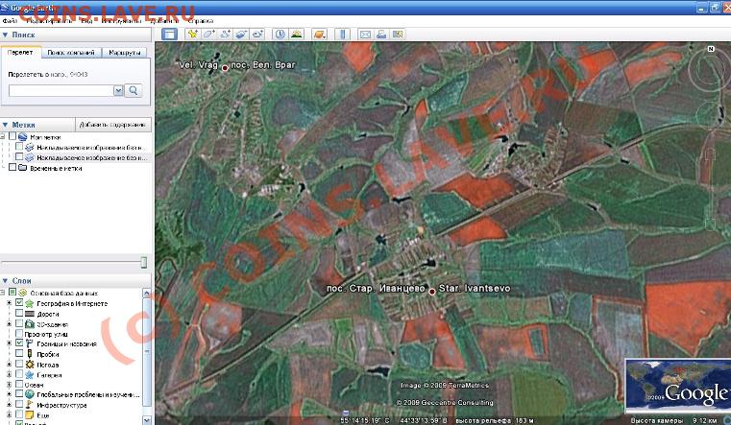Enable the highlighted image overlay checkbox
Screen dimensions: 731x425
[19, 157]
